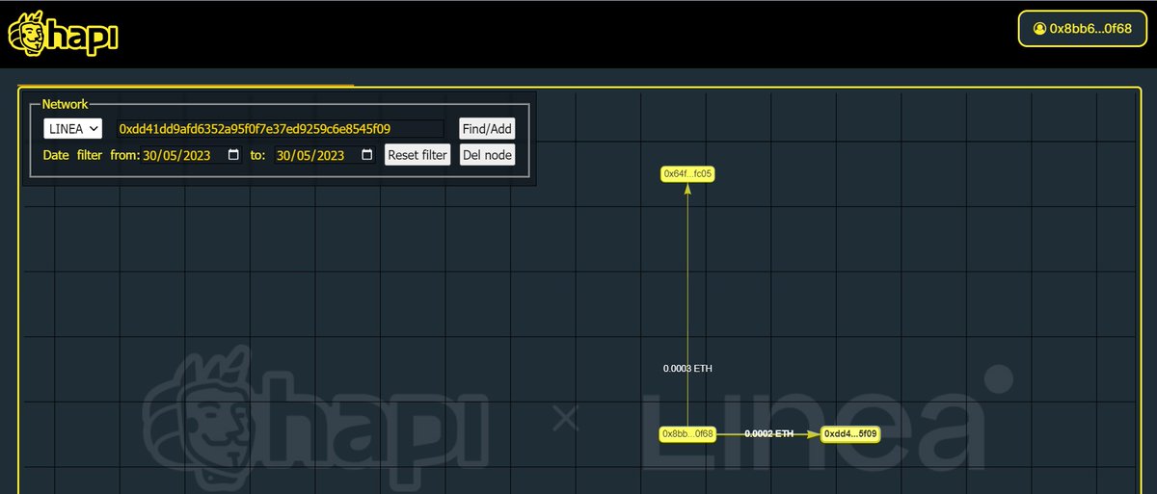
Task: Open calendar picker for the 'to' date
Action: pos(367,155)
